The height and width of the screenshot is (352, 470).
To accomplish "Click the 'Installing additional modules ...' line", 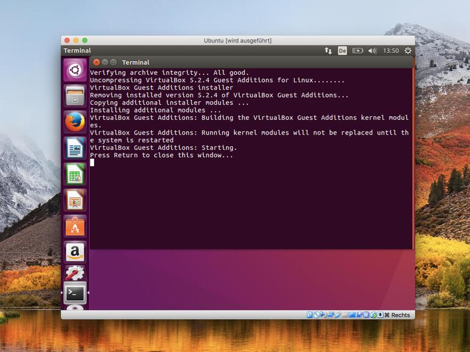I will [155, 110].
